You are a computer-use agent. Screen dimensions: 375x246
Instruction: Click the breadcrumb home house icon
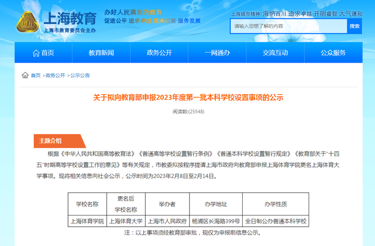pyautogui.click(x=25, y=75)
